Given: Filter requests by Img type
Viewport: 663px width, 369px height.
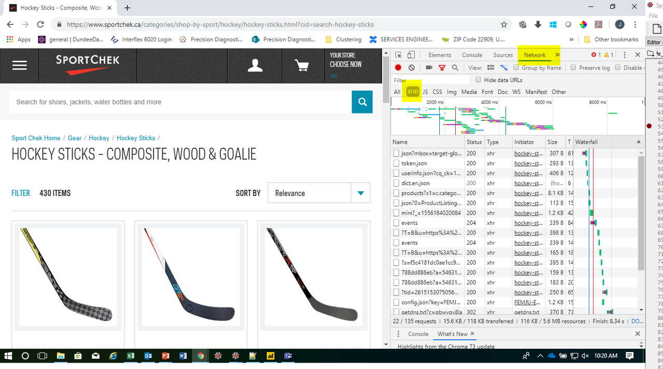Looking at the screenshot, I should pyautogui.click(x=452, y=92).
